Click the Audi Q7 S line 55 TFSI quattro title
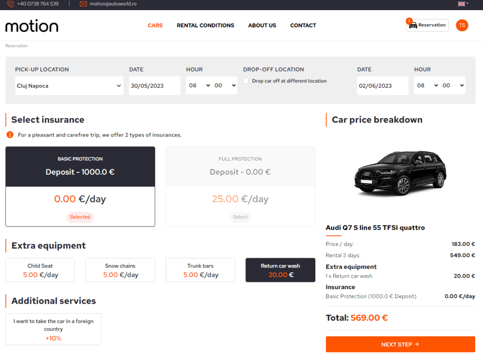Screen dimensions: 483x362 (x=375, y=228)
